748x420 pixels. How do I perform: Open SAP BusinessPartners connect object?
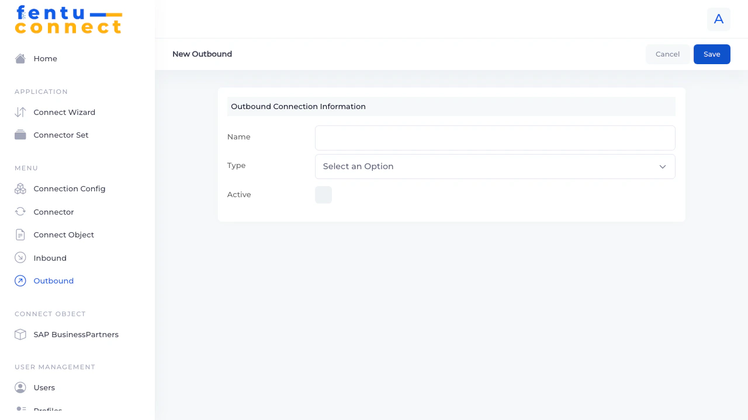click(x=76, y=334)
